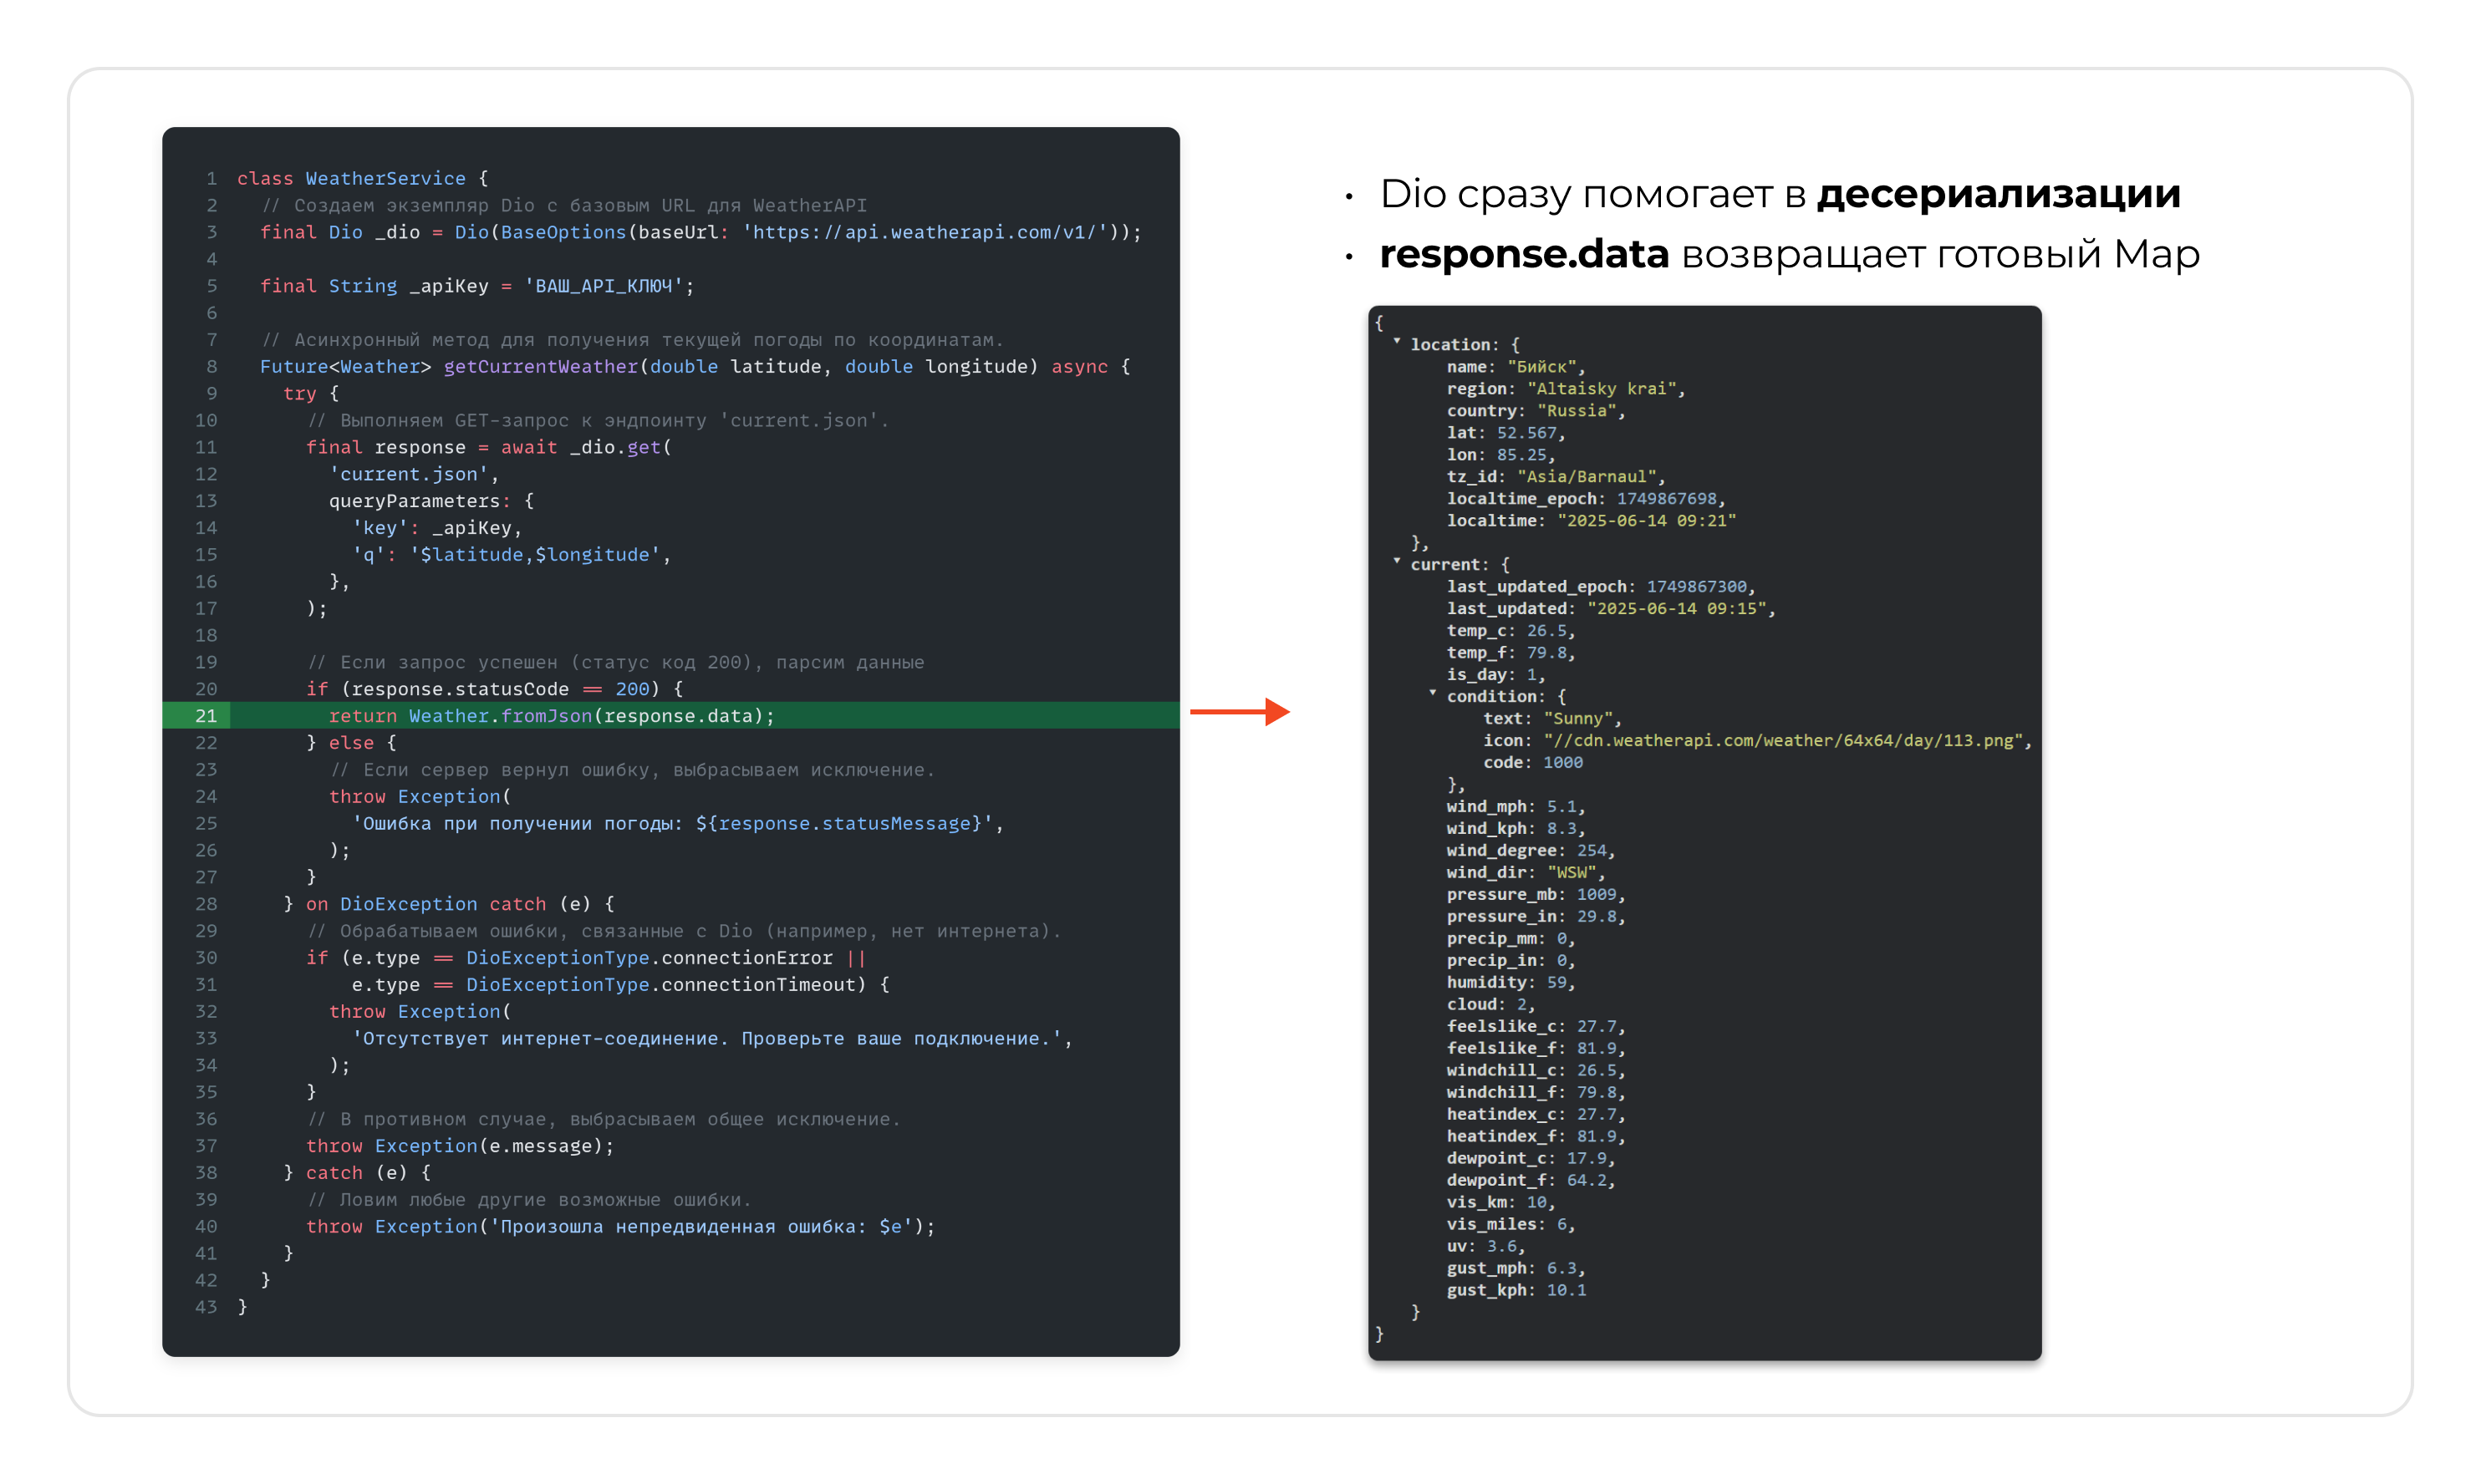Screen dimensions: 2481x1484
Task: Collapse the condition node triangle
Action: pyautogui.click(x=1433, y=692)
